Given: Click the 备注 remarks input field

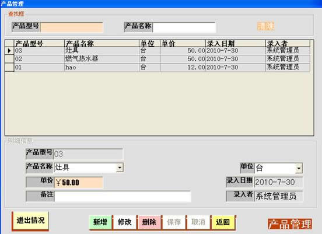Looking at the screenshot, I should click(x=123, y=197).
